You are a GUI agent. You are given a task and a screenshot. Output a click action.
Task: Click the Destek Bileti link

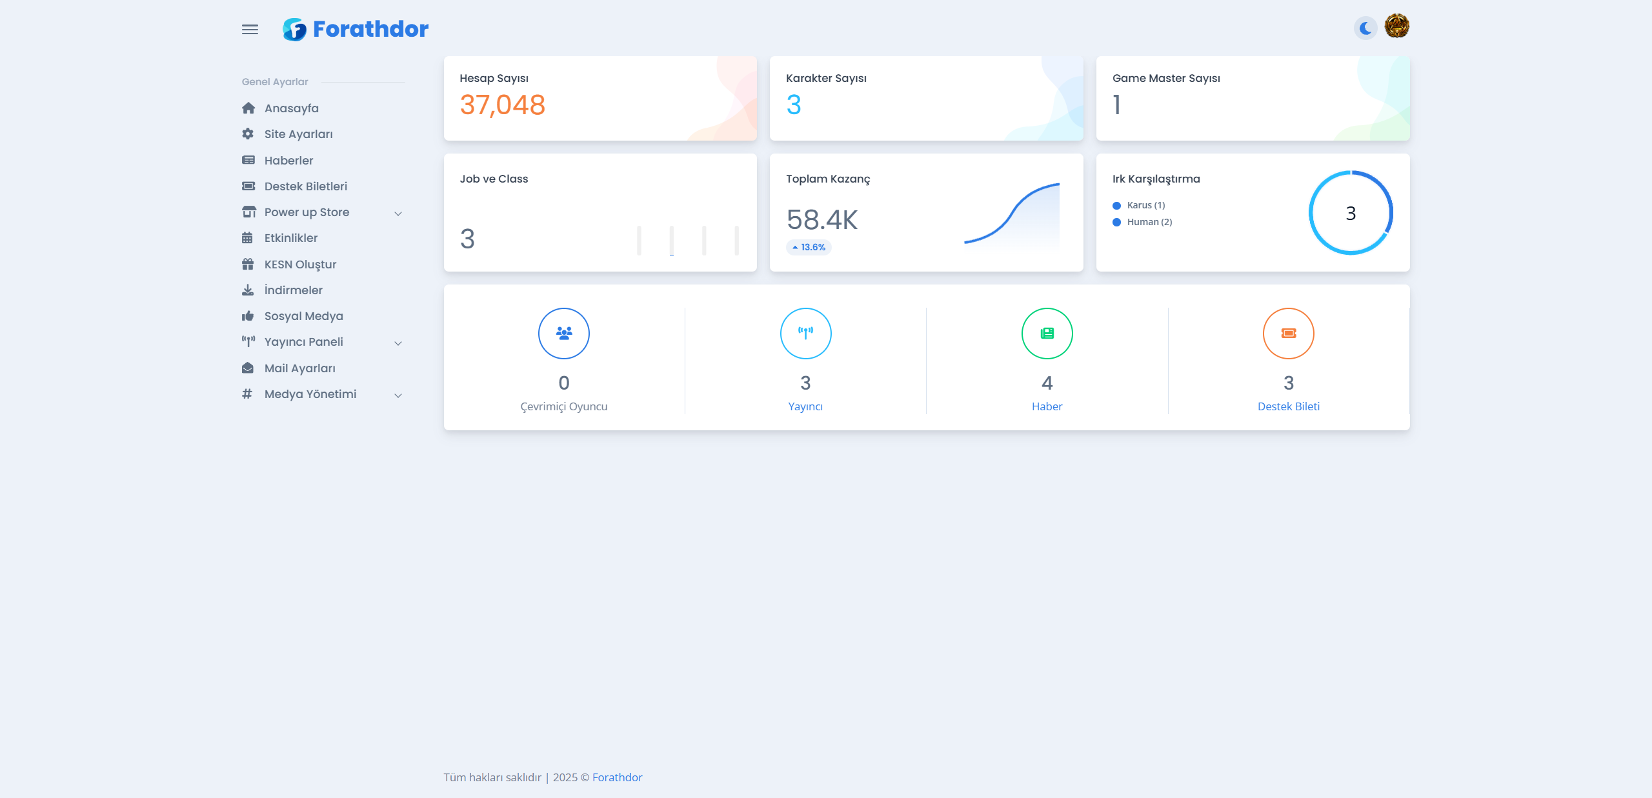click(x=1289, y=406)
